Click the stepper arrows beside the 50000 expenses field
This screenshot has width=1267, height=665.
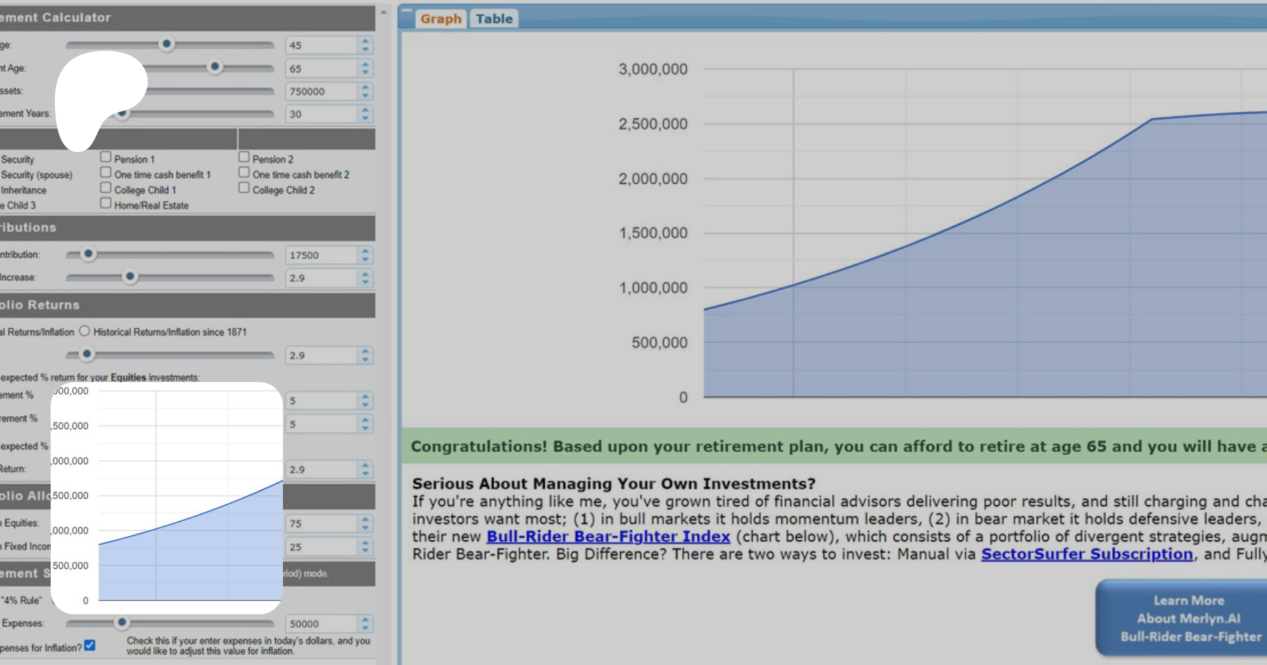[x=365, y=624]
